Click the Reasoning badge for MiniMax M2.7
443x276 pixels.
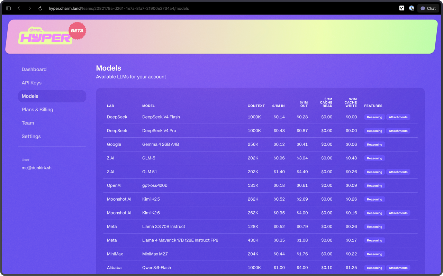(374, 254)
